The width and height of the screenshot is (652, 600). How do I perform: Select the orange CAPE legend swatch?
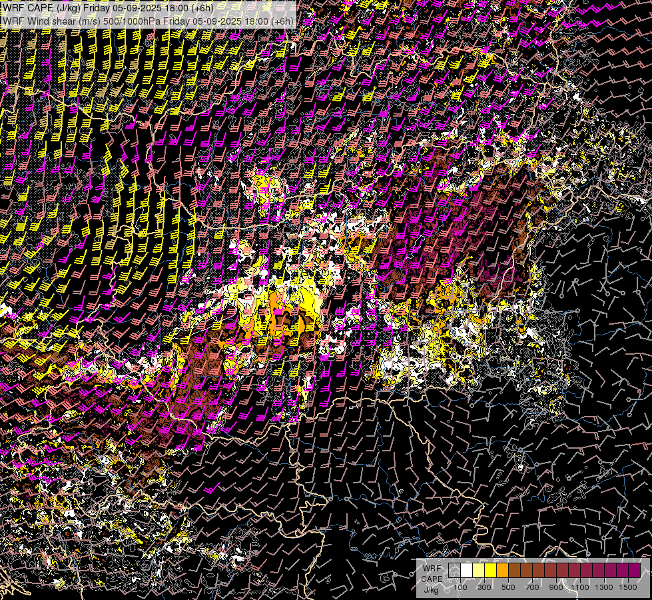pyautogui.click(x=502, y=571)
